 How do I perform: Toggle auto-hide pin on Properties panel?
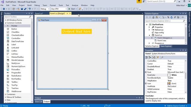pyautogui.click(x=183, y=50)
